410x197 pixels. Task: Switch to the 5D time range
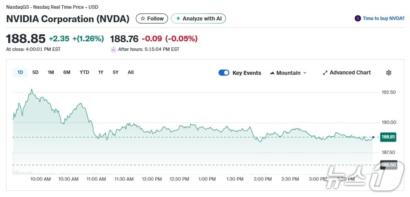click(x=35, y=72)
